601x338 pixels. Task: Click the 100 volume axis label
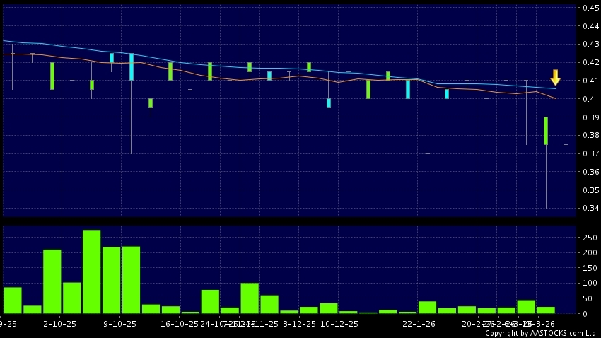tap(586, 283)
